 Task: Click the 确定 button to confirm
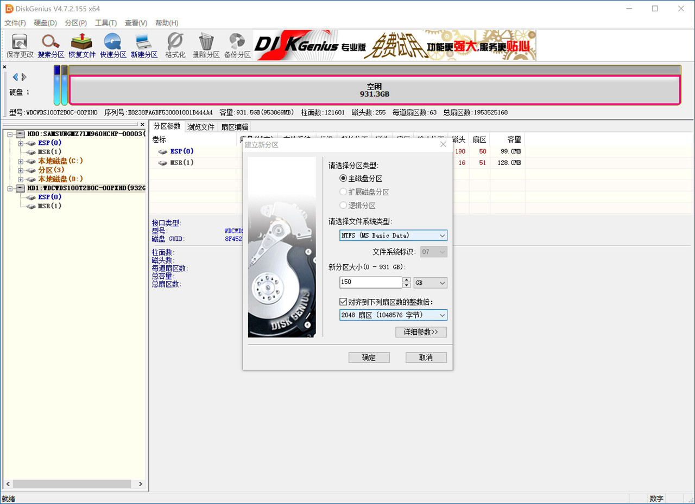[369, 357]
